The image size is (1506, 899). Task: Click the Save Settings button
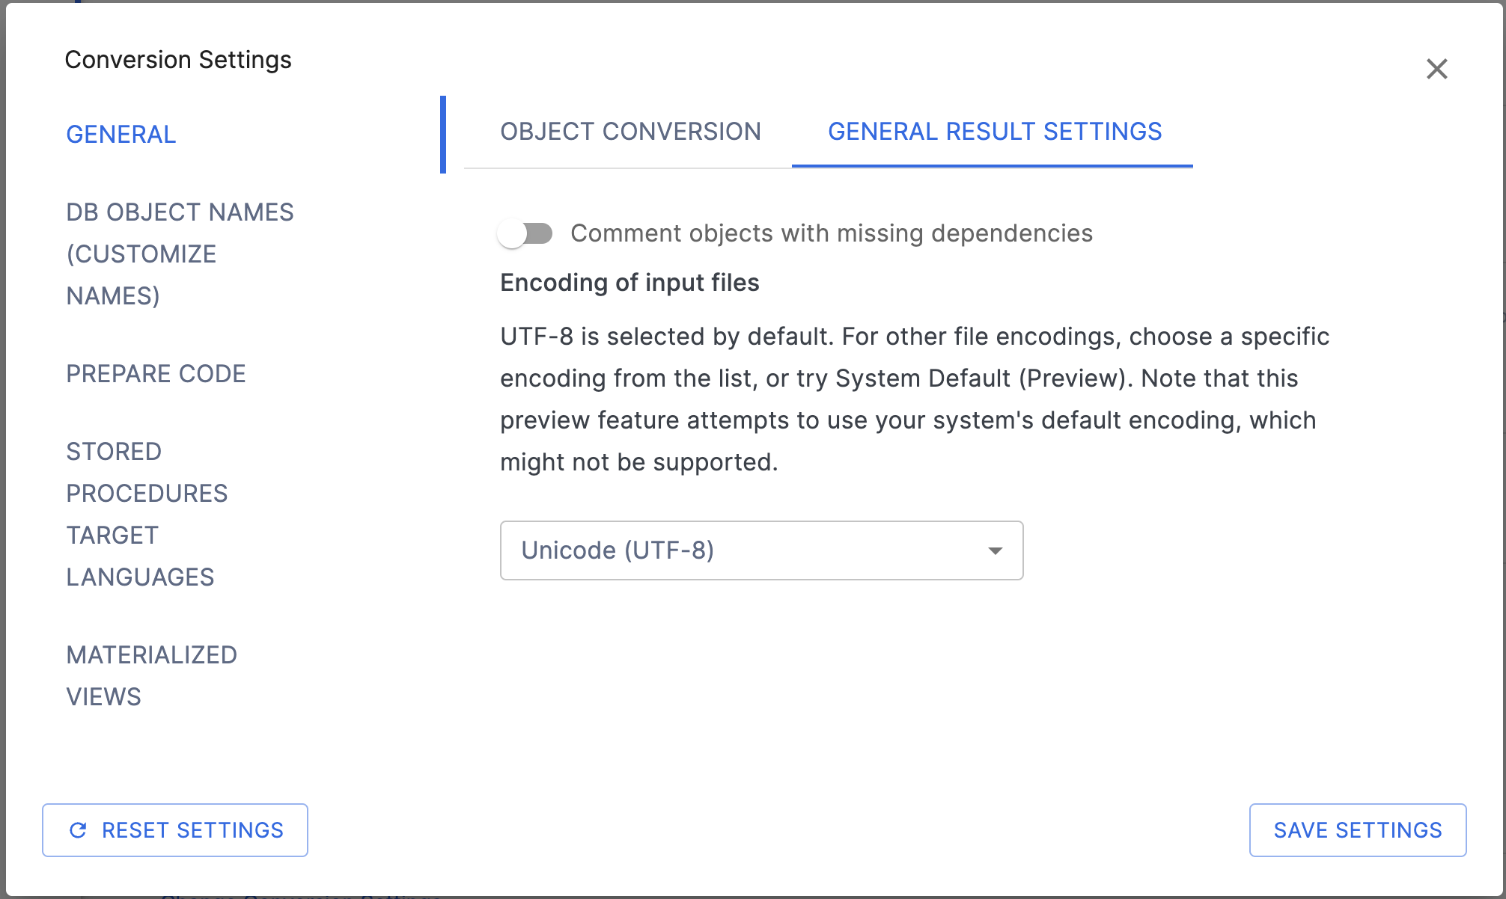[1357, 830]
